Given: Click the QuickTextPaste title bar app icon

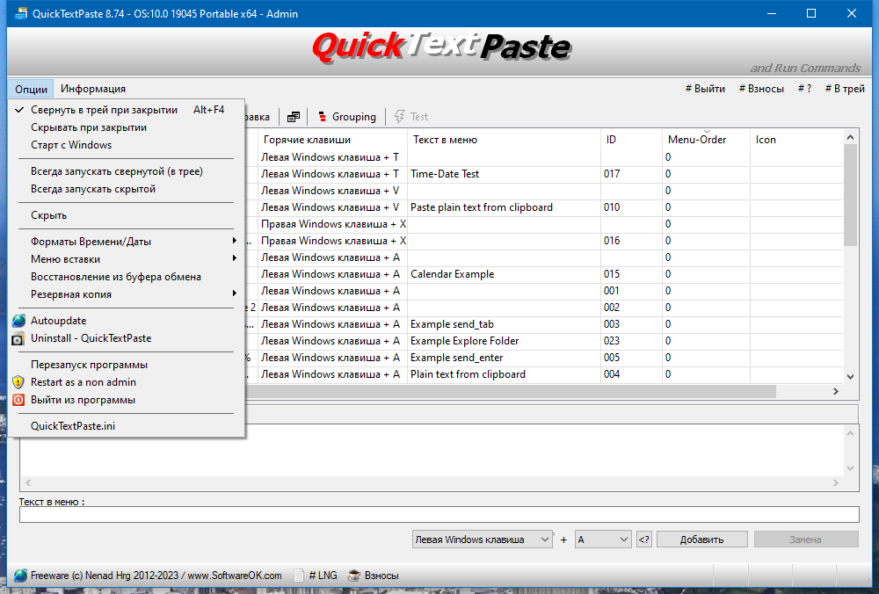Looking at the screenshot, I should point(21,13).
